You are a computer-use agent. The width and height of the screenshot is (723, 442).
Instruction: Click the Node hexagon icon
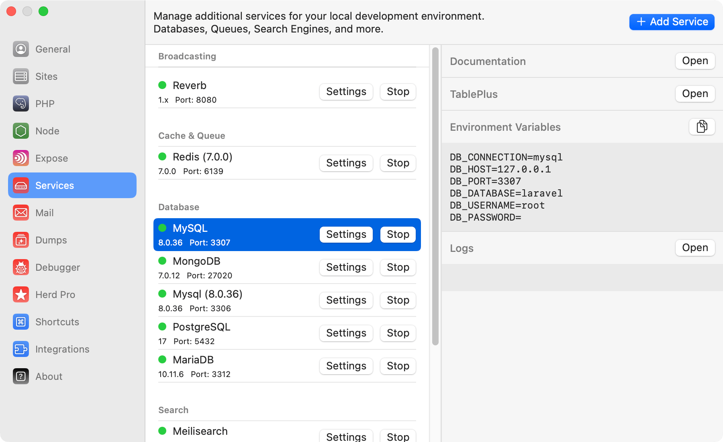pos(21,131)
